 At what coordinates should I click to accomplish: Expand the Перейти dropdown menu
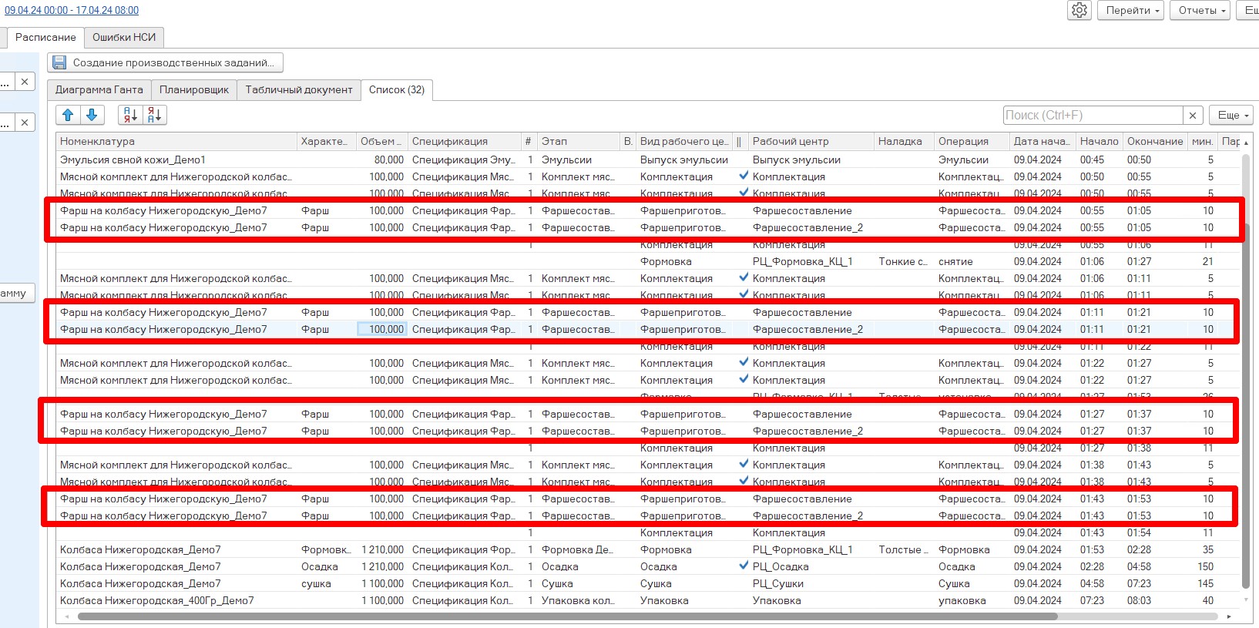tap(1132, 10)
